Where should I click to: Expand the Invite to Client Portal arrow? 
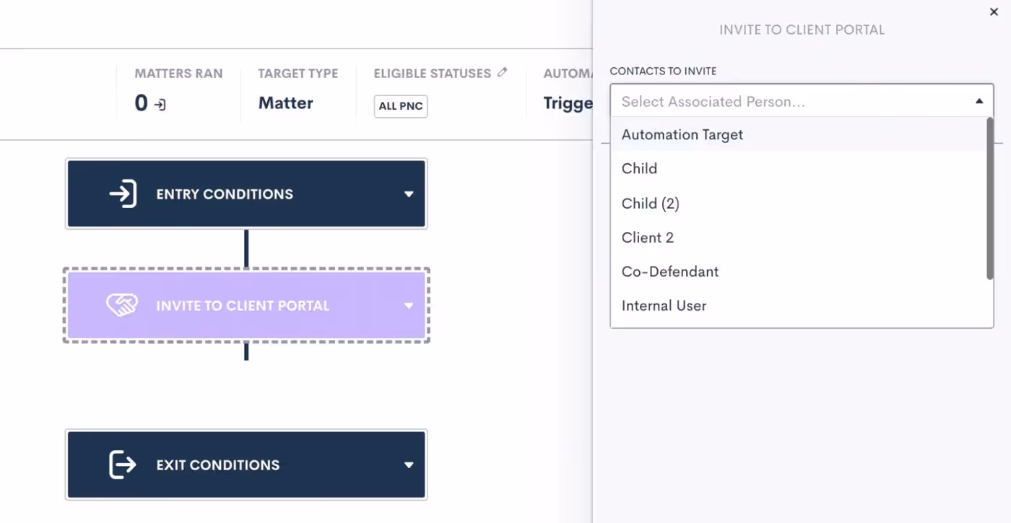(409, 306)
